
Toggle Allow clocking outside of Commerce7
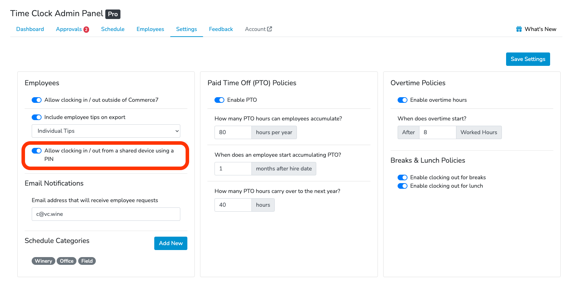(37, 100)
